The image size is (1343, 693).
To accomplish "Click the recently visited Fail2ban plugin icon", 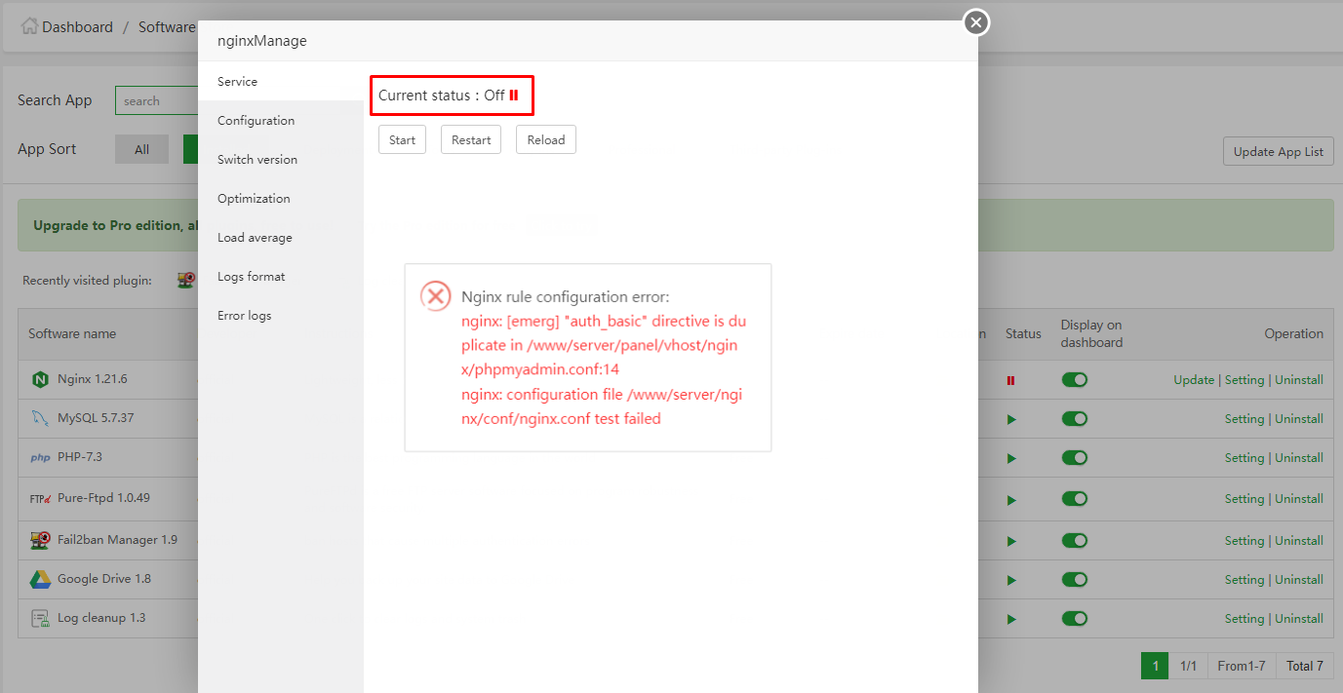I will click(x=185, y=279).
